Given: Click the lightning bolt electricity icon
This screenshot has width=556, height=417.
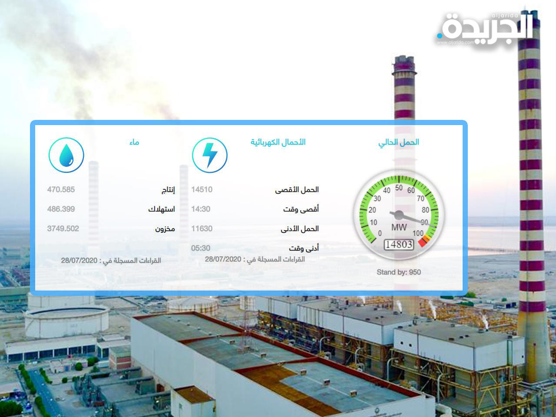Looking at the screenshot, I should click(209, 155).
